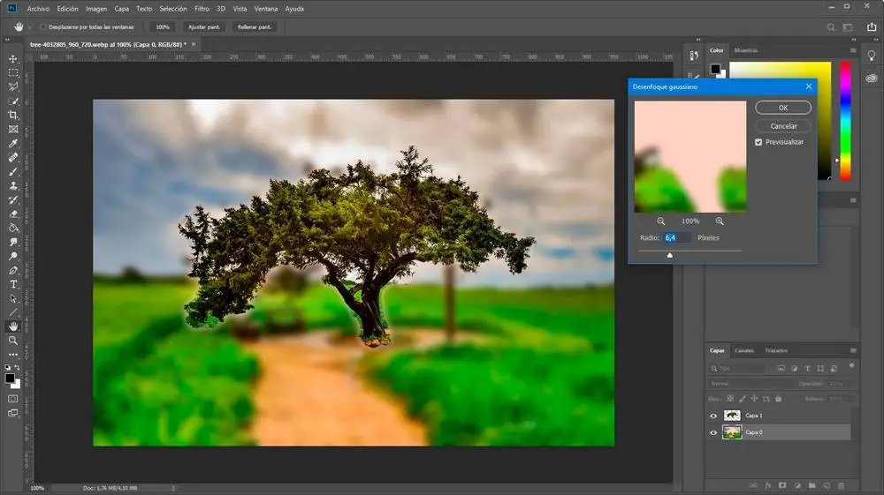
Task: Hide the Capa 1 layer
Action: pyautogui.click(x=713, y=415)
